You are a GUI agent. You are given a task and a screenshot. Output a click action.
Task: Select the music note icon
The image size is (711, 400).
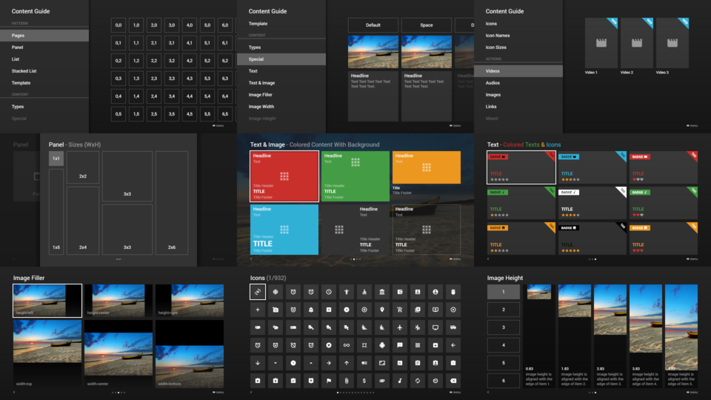point(400,381)
